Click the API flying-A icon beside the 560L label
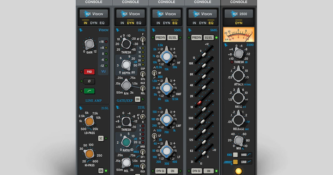333x175 pixels. 190,30
